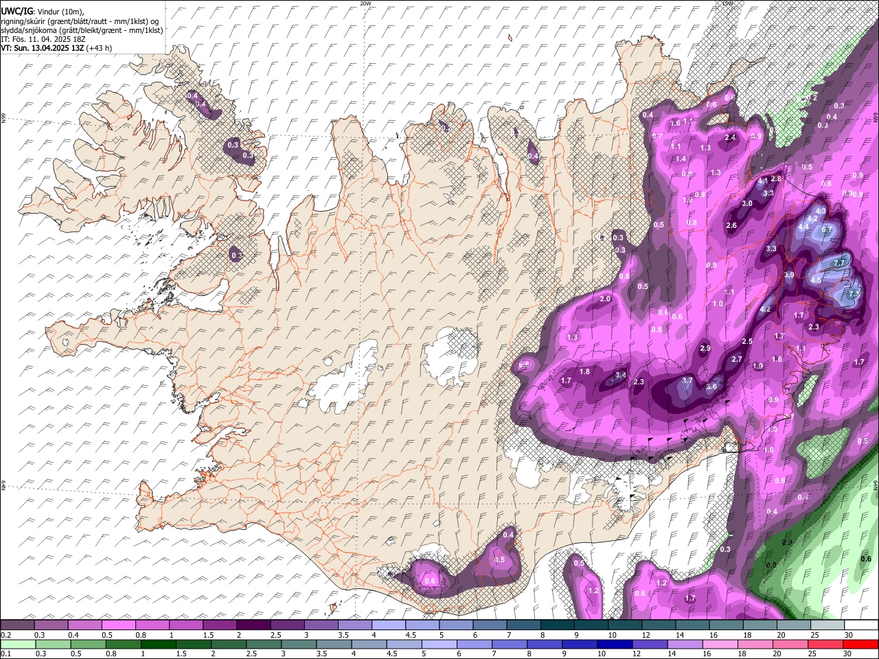Click the 'IT: Fös. 11. 04. 2025 18Z' line
The image size is (879, 659).
(43, 39)
